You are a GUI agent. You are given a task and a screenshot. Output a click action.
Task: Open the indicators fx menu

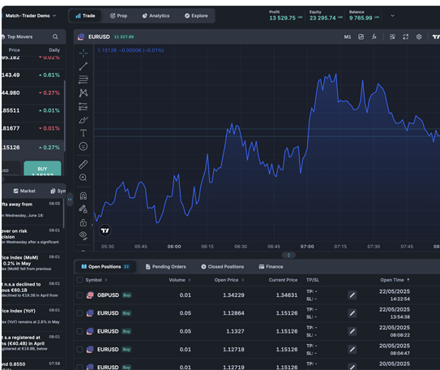374,37
